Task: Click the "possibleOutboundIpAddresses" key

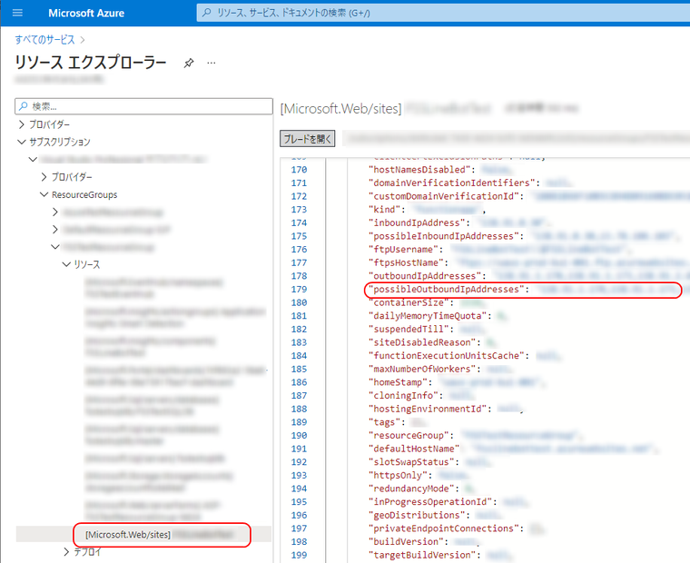Action: (447, 289)
